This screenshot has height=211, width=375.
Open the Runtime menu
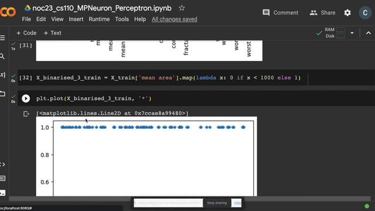(99, 19)
